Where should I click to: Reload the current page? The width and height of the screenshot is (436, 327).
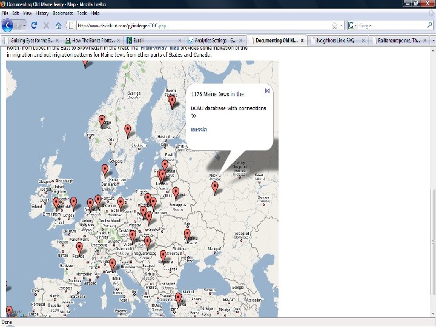tap(34, 25)
